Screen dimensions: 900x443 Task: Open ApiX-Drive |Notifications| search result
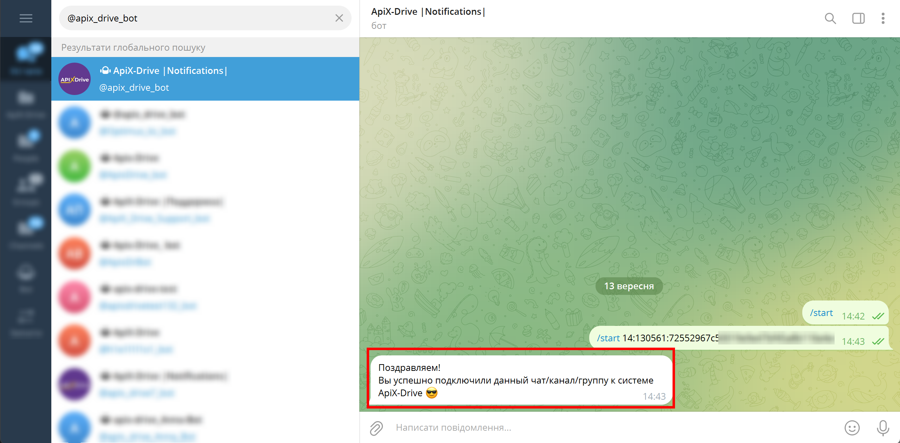pyautogui.click(x=205, y=79)
